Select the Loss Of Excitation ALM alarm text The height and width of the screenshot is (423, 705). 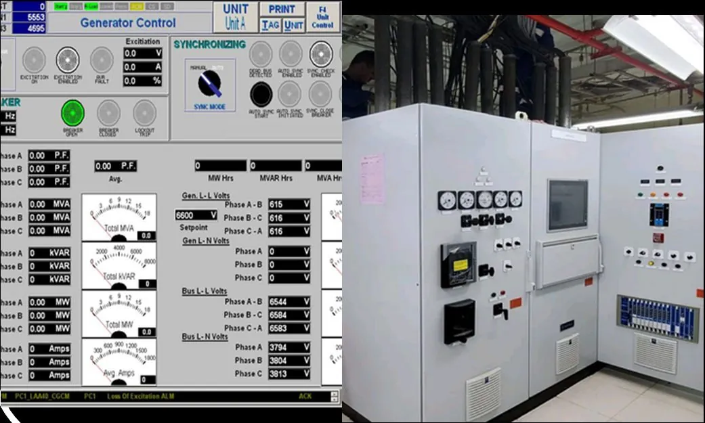(x=140, y=397)
